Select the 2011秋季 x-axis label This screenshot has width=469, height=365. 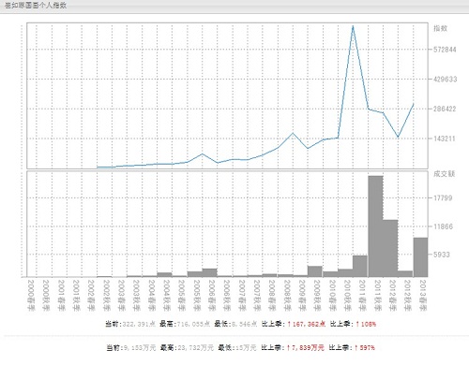point(377,295)
